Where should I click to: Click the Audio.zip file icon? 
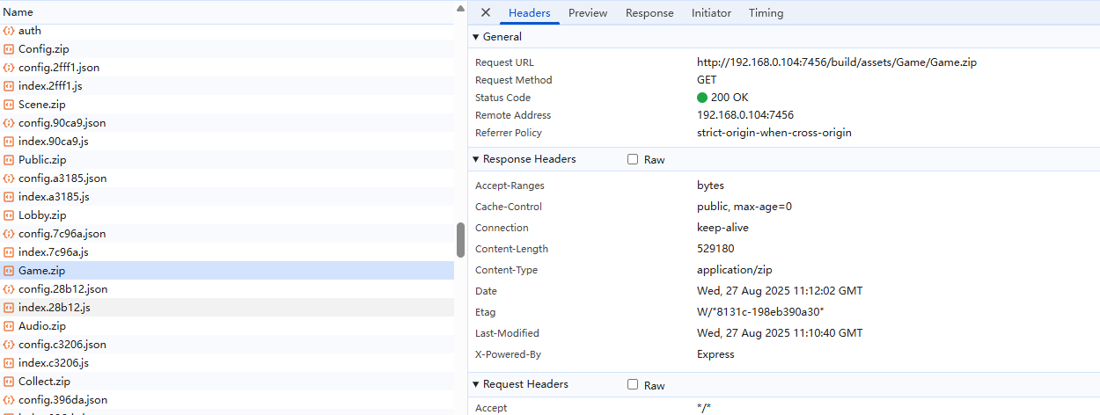[x=9, y=326]
